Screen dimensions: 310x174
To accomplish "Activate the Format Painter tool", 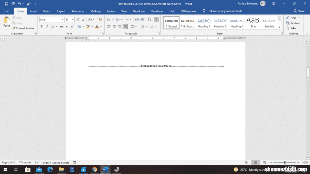I will (23, 28).
